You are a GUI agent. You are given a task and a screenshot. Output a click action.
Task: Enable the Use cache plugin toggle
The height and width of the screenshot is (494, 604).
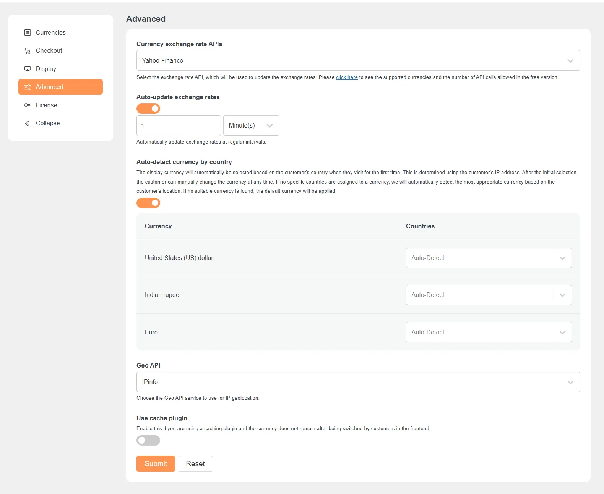pos(148,441)
